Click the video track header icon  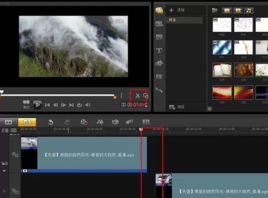15,154
